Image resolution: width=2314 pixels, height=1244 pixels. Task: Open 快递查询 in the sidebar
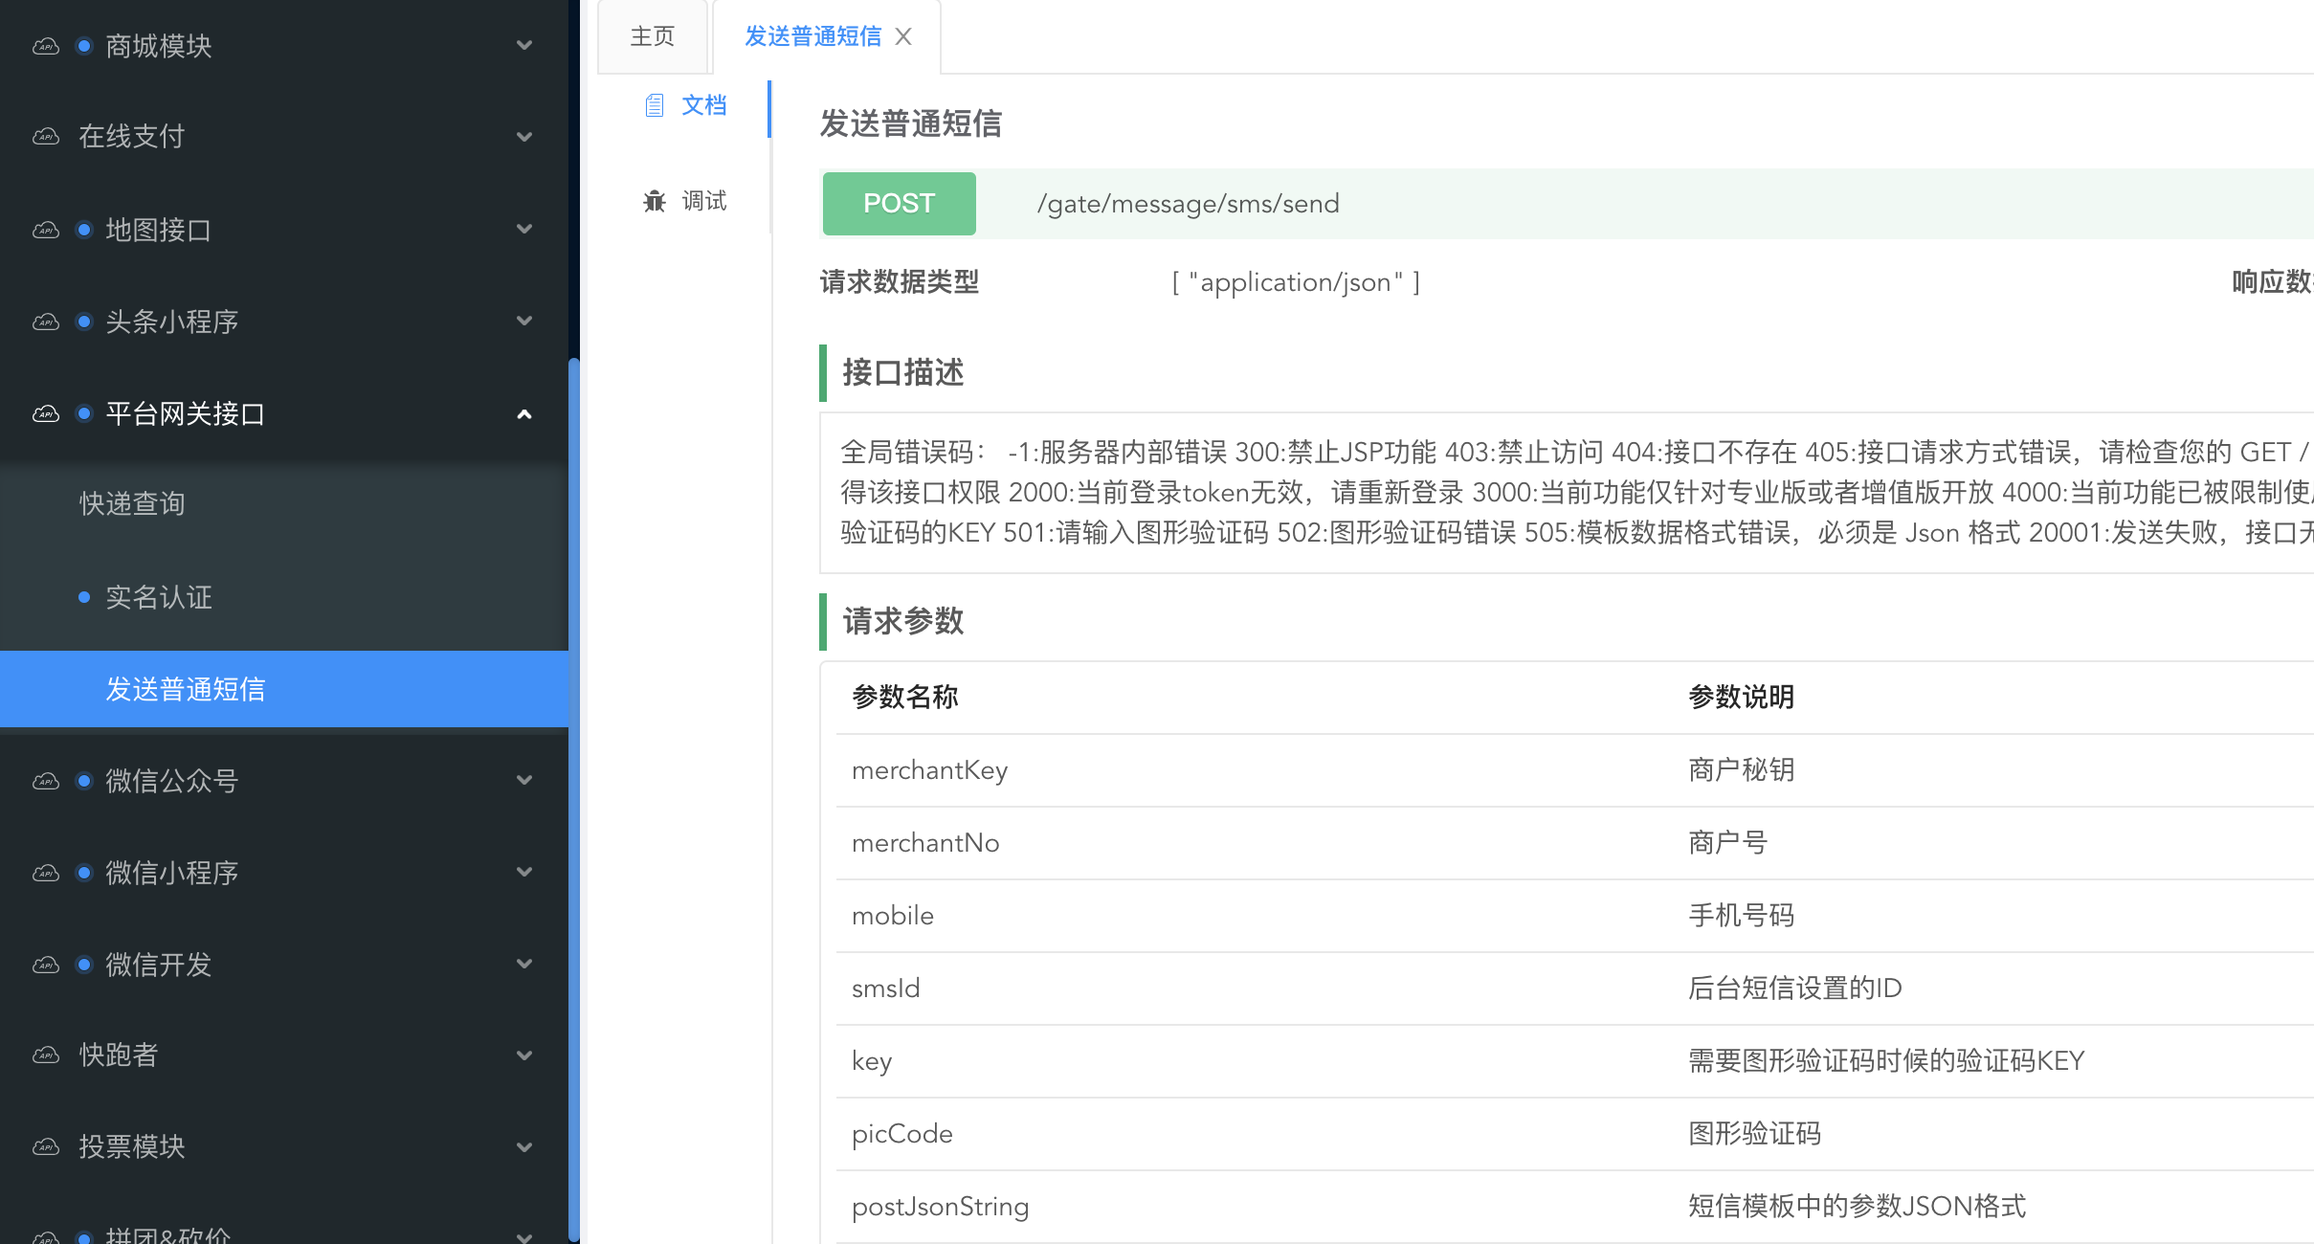point(132,503)
